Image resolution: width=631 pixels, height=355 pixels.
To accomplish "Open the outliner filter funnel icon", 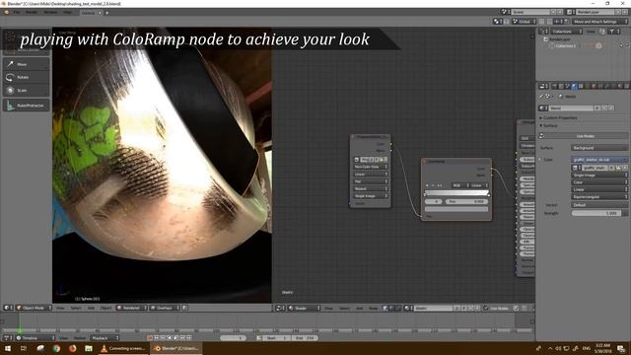I will point(611,31).
